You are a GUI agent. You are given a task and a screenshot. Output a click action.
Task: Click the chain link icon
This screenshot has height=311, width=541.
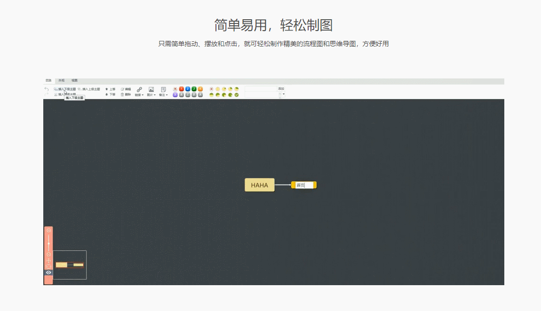(139, 90)
